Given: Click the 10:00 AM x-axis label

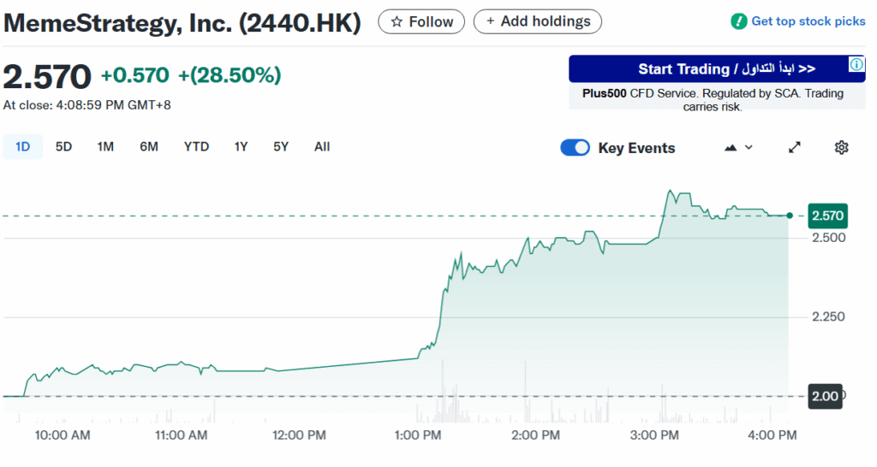Looking at the screenshot, I should pyautogui.click(x=62, y=435).
